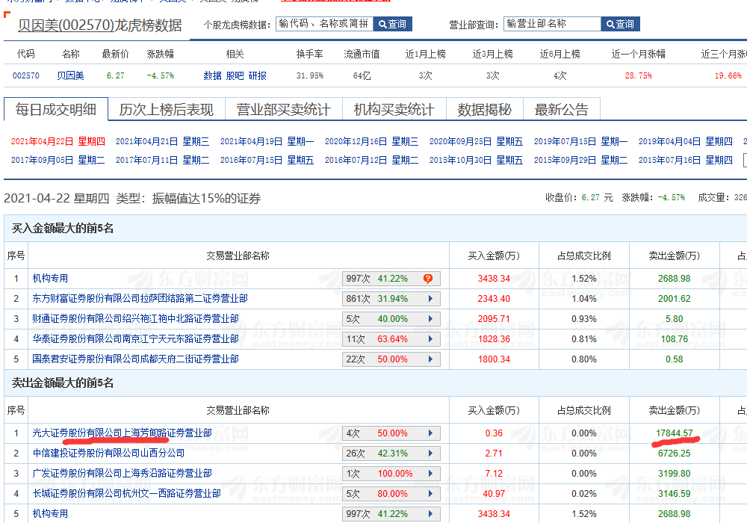Open 东方财富证券拉萨团结路第二证券营业部 link
This screenshot has height=523, width=747.
point(140,299)
